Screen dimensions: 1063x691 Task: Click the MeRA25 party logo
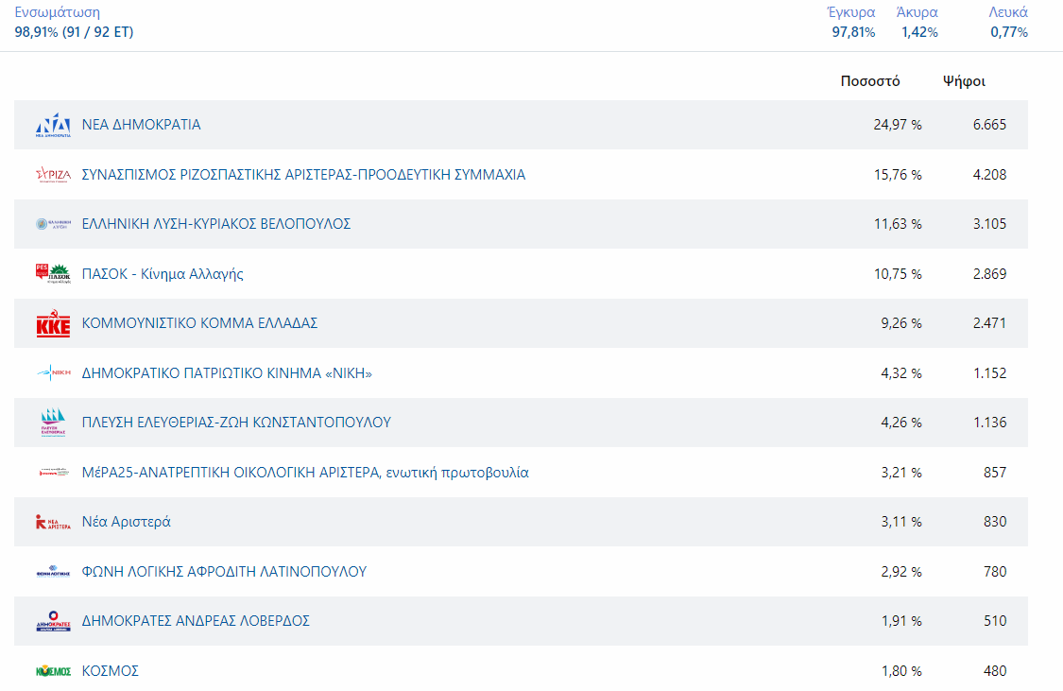point(53,472)
